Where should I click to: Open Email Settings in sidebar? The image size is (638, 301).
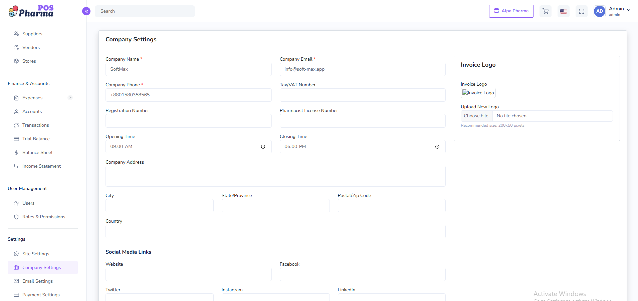[37, 281]
